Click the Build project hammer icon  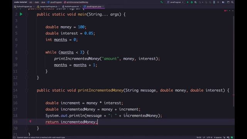tap(161, 2)
